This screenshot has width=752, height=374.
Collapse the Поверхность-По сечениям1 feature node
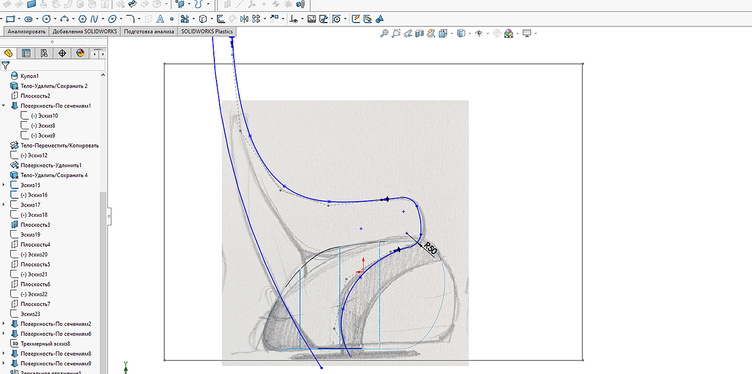4,106
